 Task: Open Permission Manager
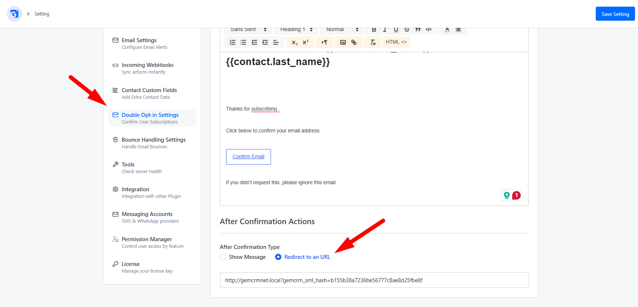152,242
